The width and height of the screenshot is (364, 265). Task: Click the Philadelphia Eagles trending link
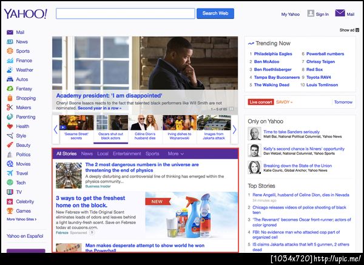[x=273, y=54]
